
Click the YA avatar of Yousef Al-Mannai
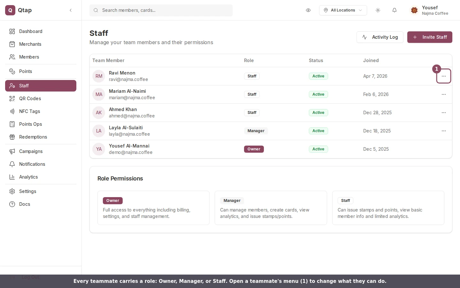99,149
